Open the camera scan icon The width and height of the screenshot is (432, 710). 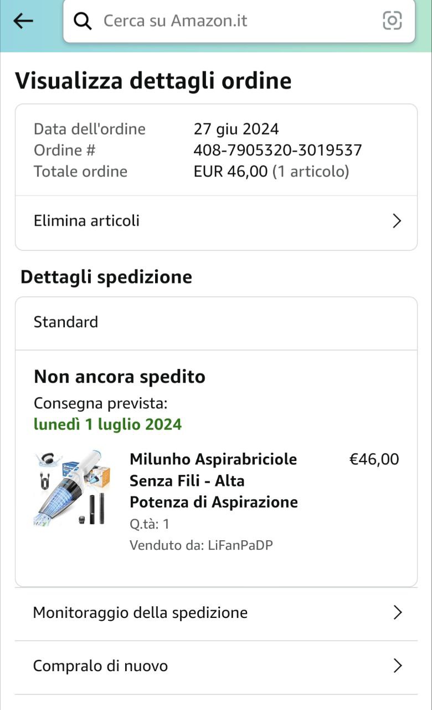(x=392, y=21)
